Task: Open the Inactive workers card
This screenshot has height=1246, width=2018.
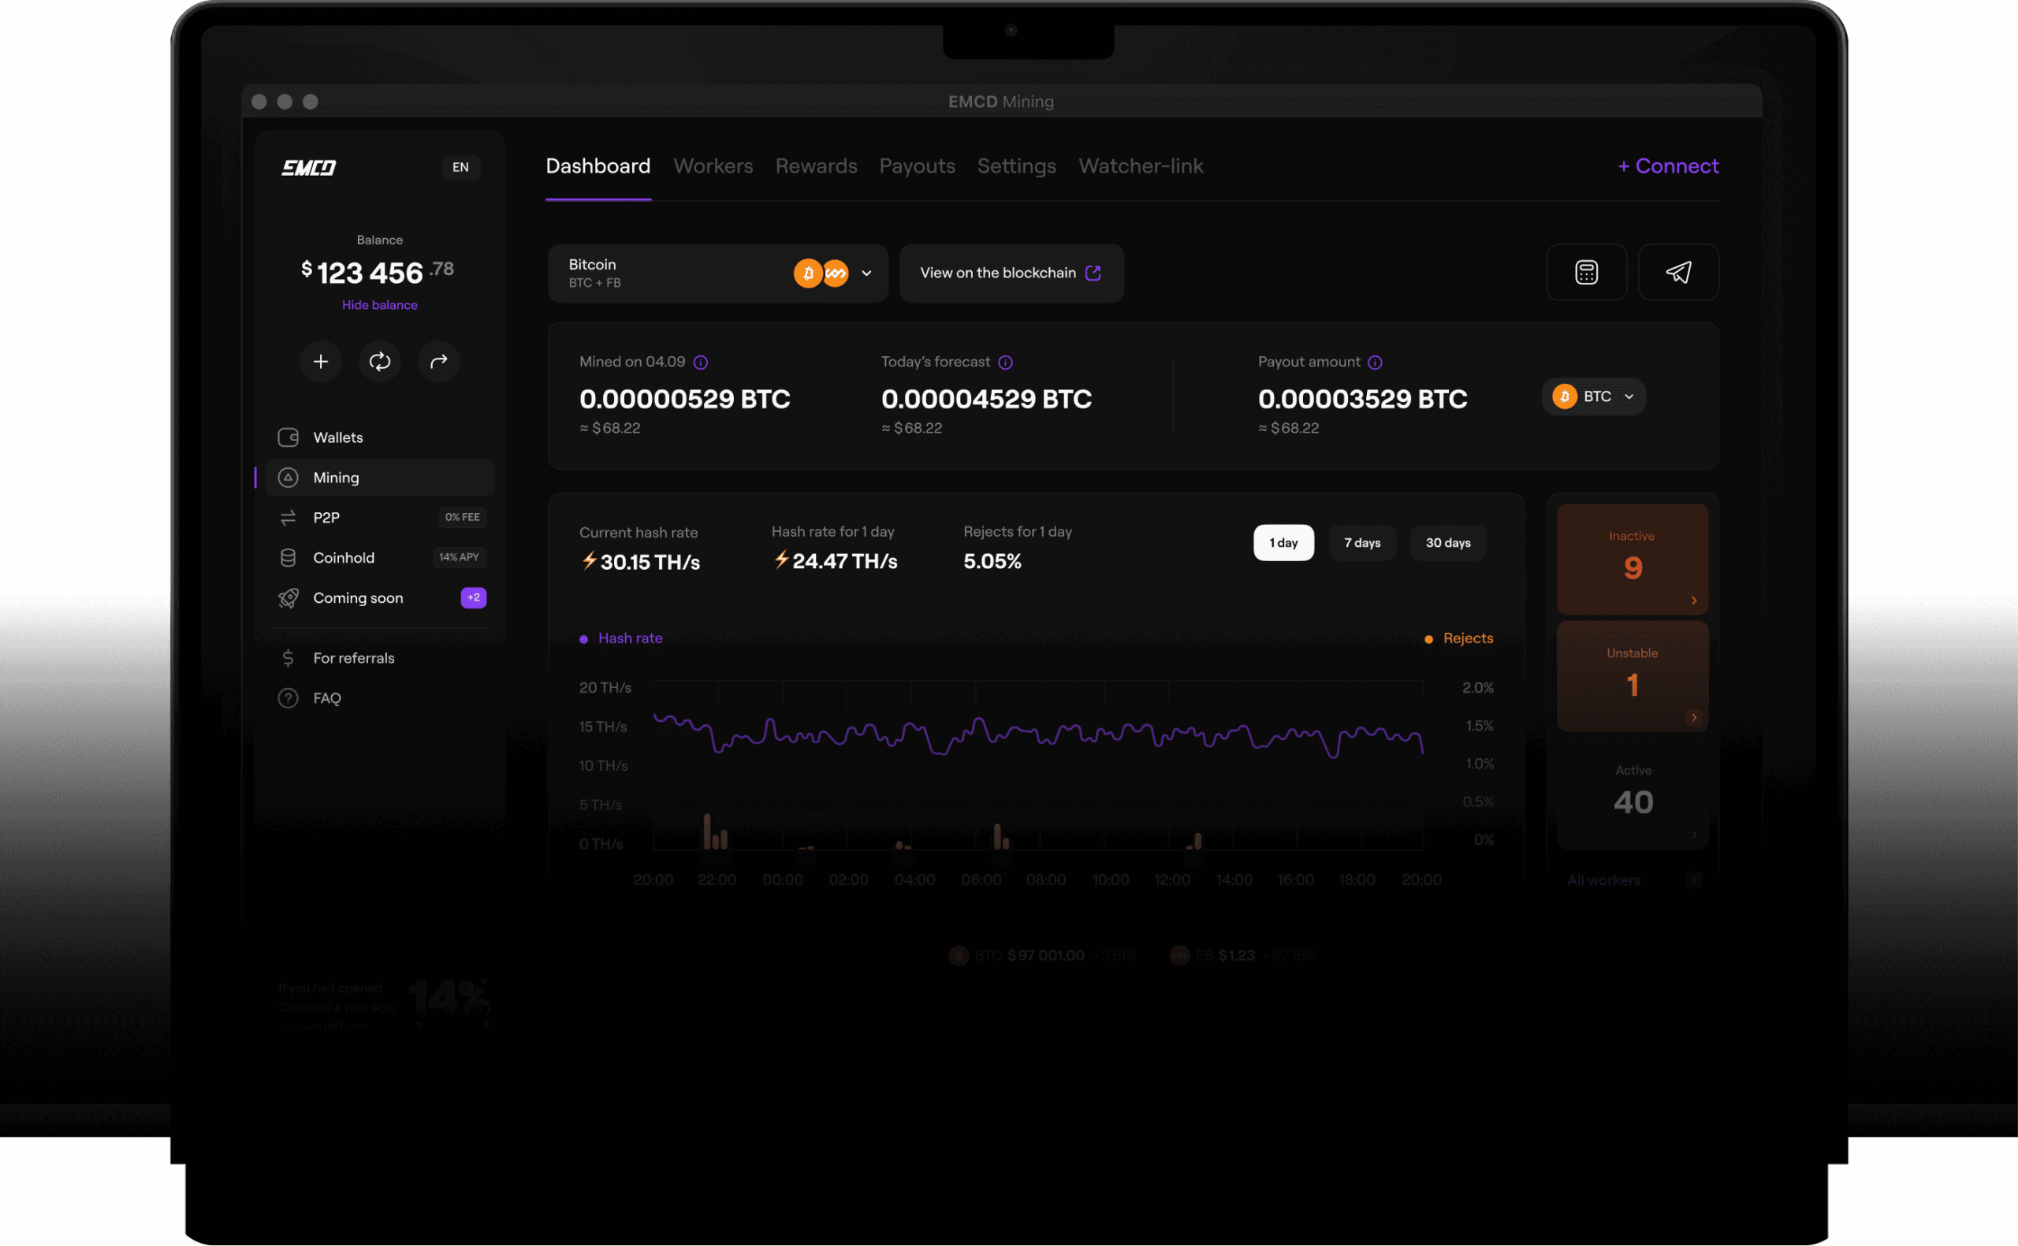Action: click(1633, 560)
